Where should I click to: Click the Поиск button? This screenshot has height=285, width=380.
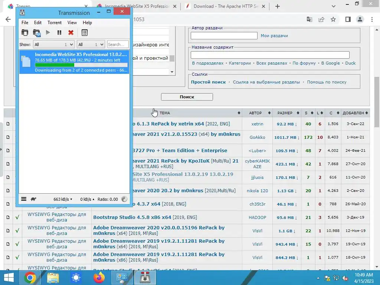tap(187, 97)
